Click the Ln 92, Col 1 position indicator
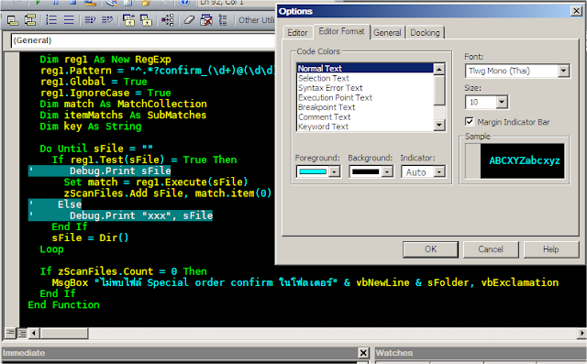Image resolution: width=587 pixels, height=364 pixels. pos(221,3)
